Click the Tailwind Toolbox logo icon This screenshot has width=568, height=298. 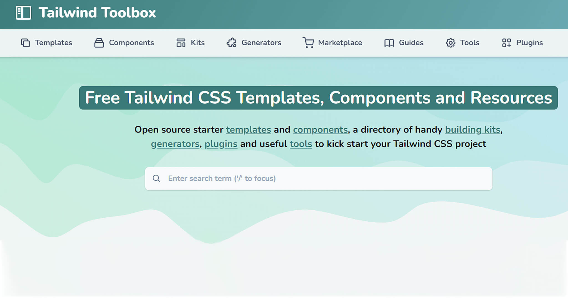click(24, 13)
